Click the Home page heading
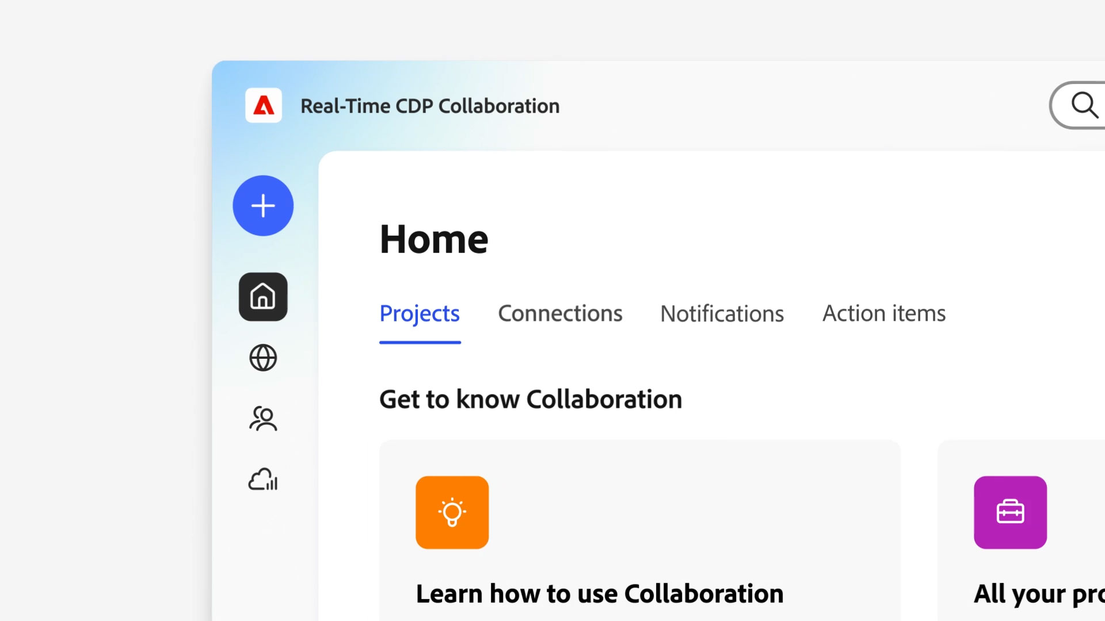This screenshot has height=621, width=1105. point(434,239)
